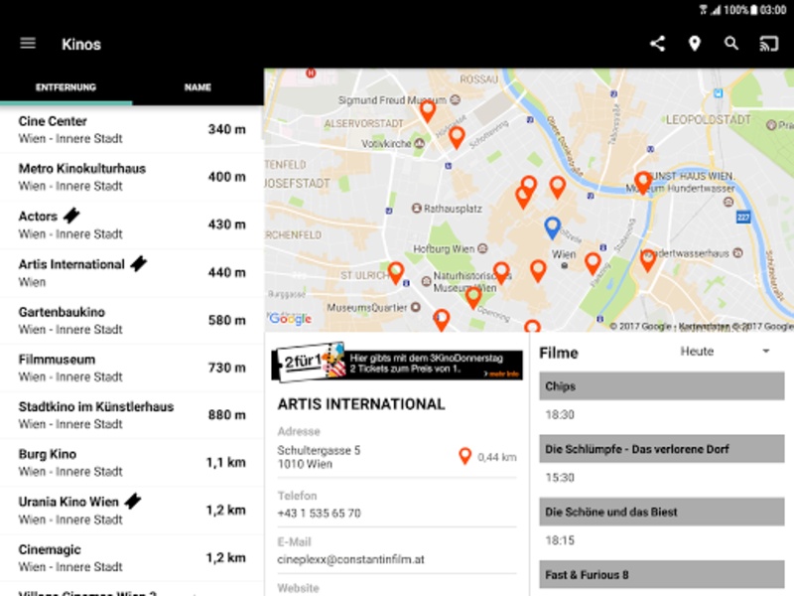The height and width of the screenshot is (596, 794).
Task: Open the 2für1 promotion banner
Action: 398,363
